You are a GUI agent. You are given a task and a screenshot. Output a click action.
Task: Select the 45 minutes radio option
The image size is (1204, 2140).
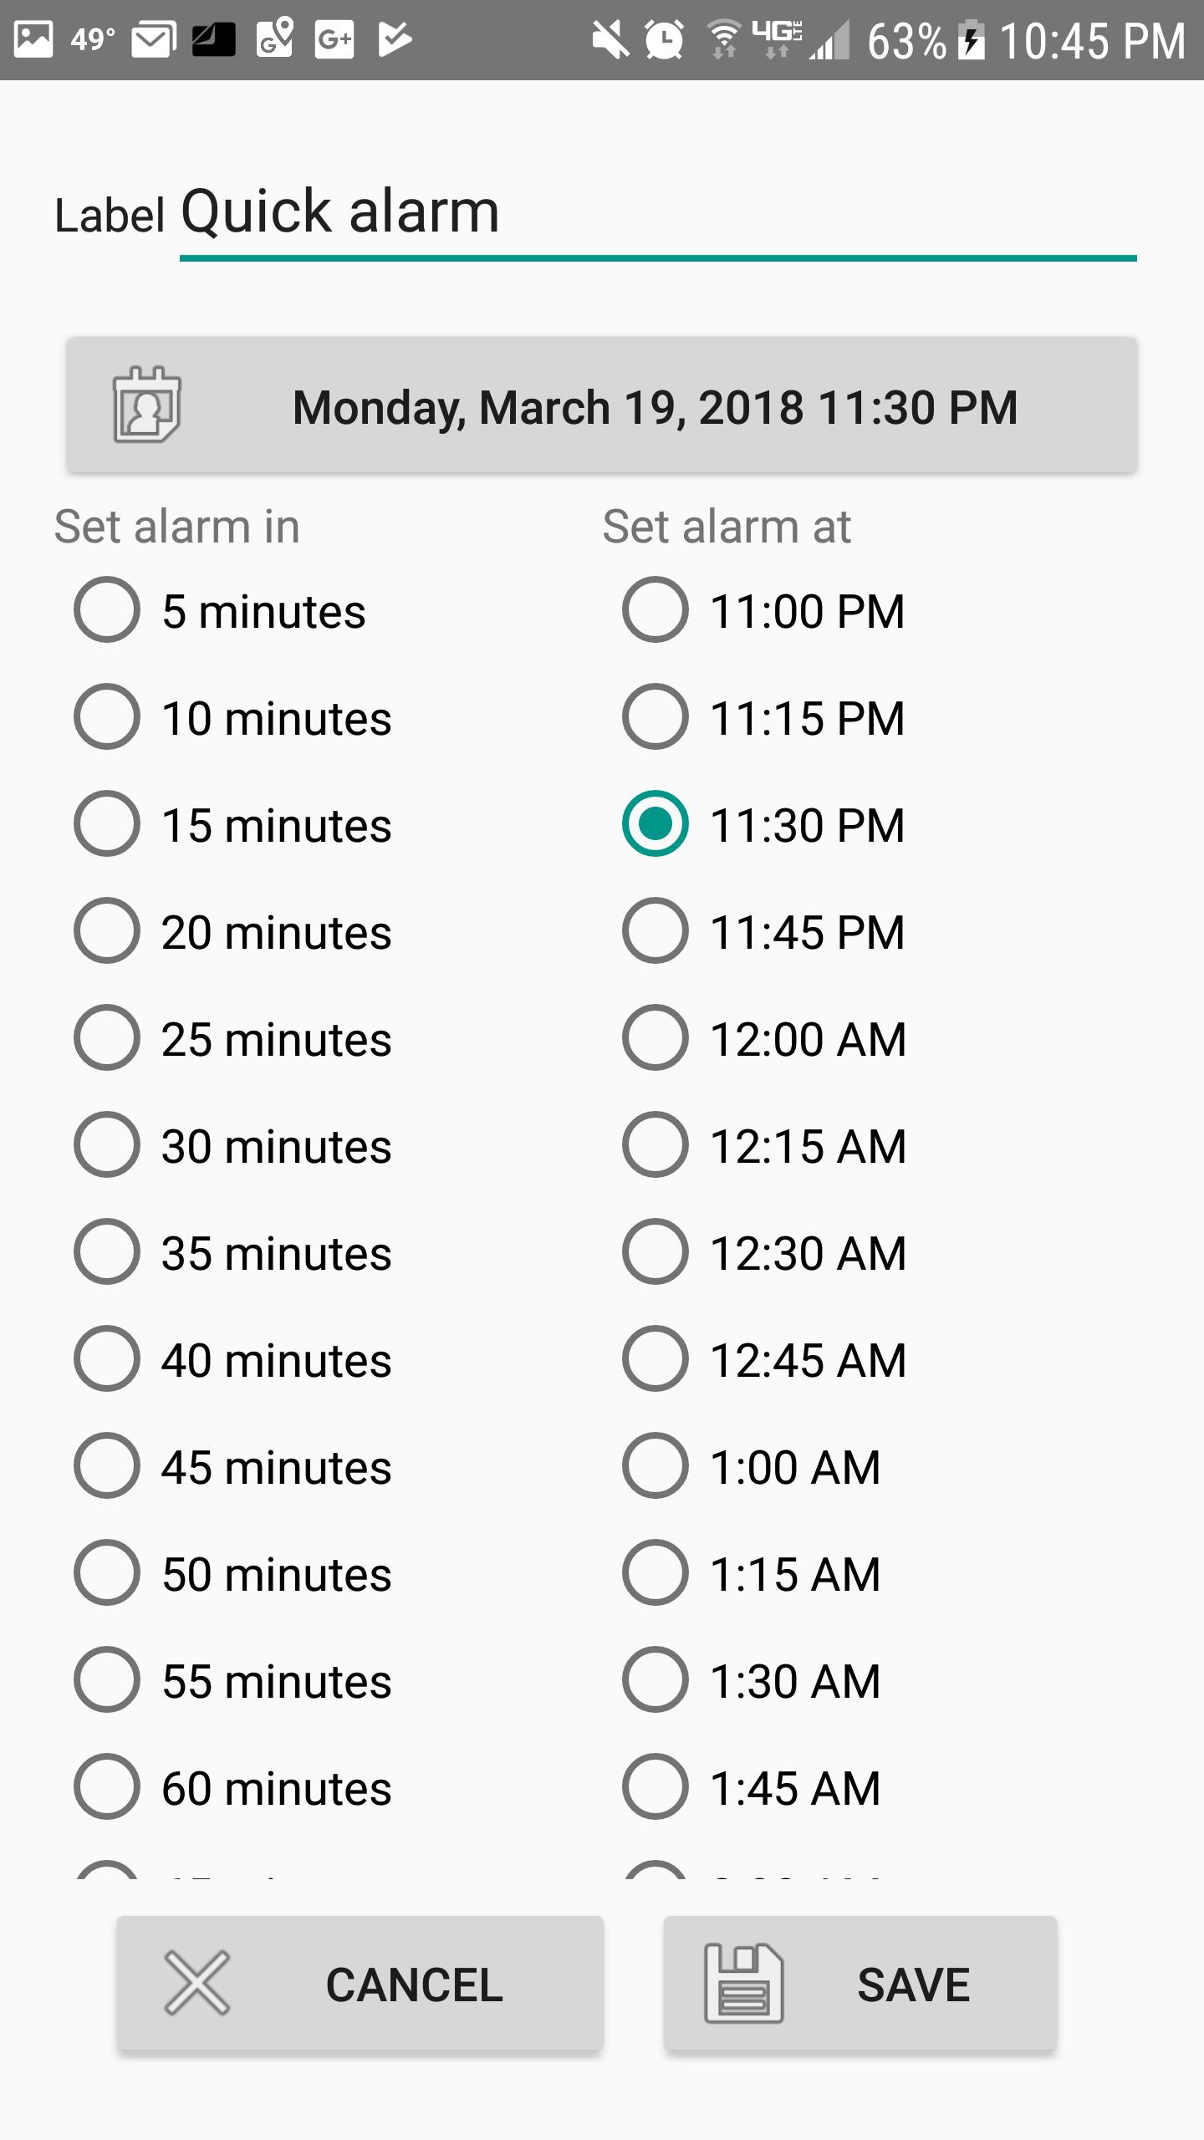[234, 1466]
